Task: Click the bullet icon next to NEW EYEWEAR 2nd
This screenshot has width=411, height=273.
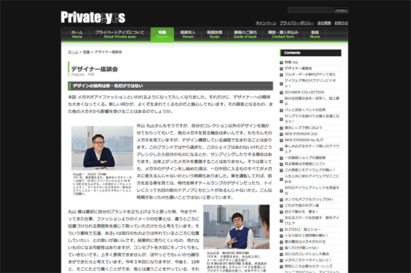Action: 281,134
